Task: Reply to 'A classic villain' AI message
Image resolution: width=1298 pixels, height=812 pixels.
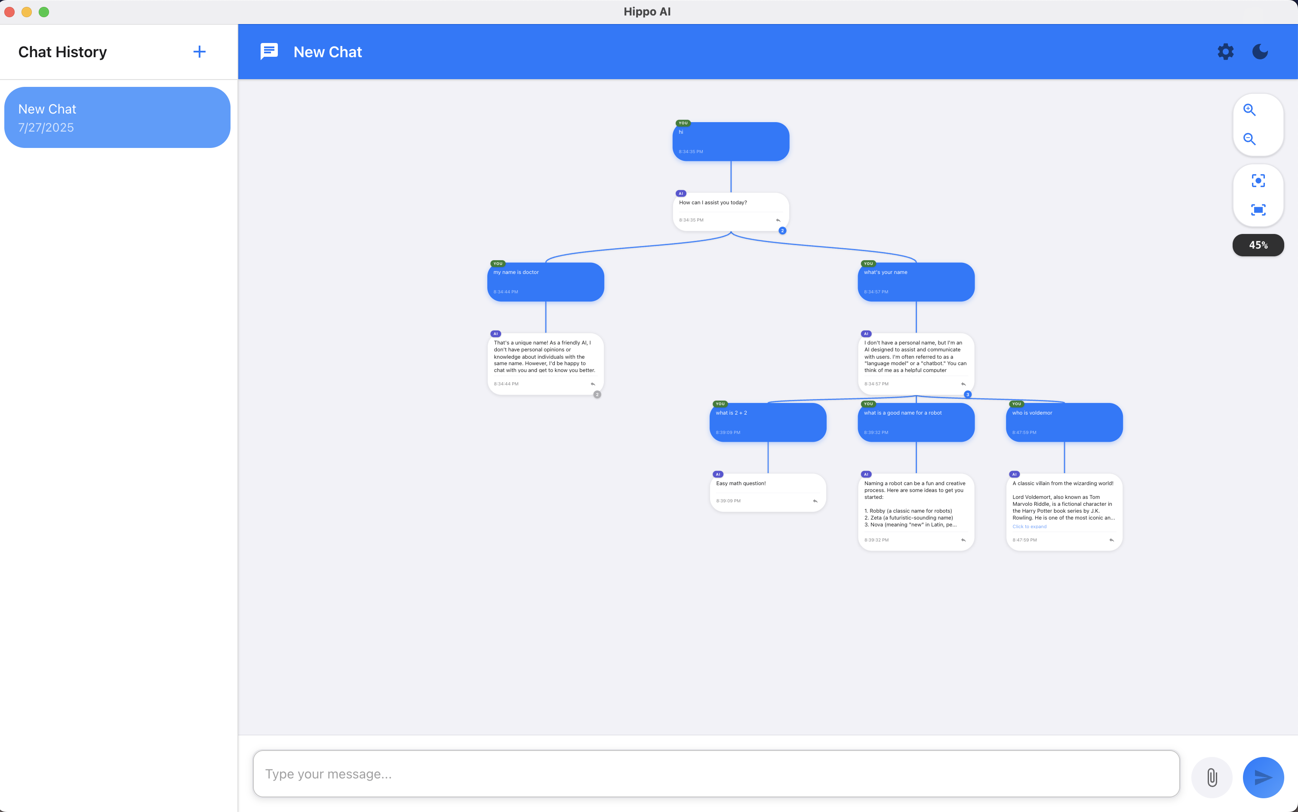Action: [x=1112, y=540]
